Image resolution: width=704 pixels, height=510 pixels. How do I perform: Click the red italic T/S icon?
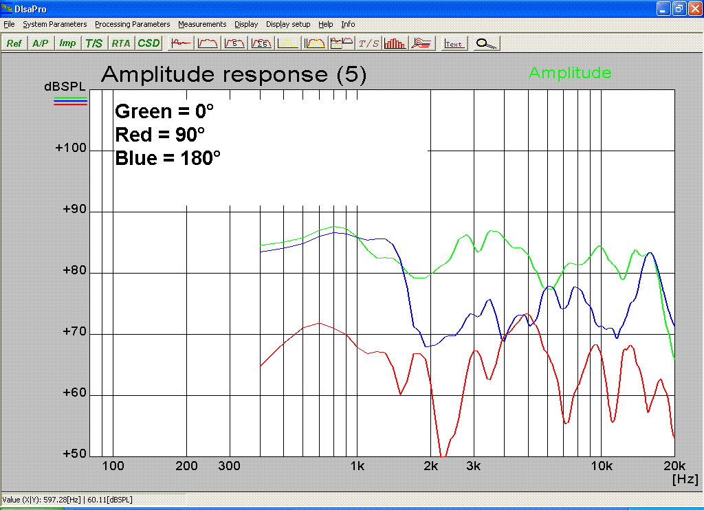tap(368, 43)
